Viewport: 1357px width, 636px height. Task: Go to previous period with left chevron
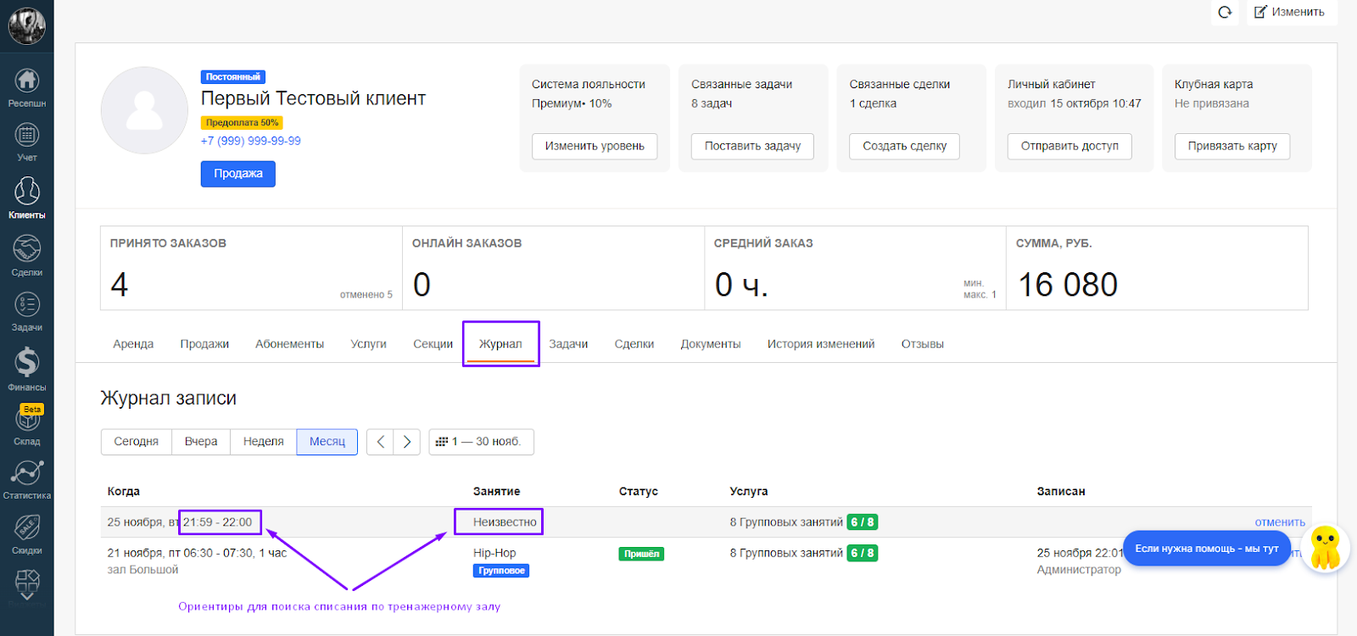380,442
